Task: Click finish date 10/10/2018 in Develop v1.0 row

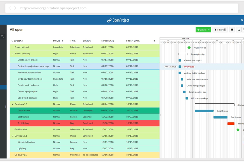Action: [132, 104]
